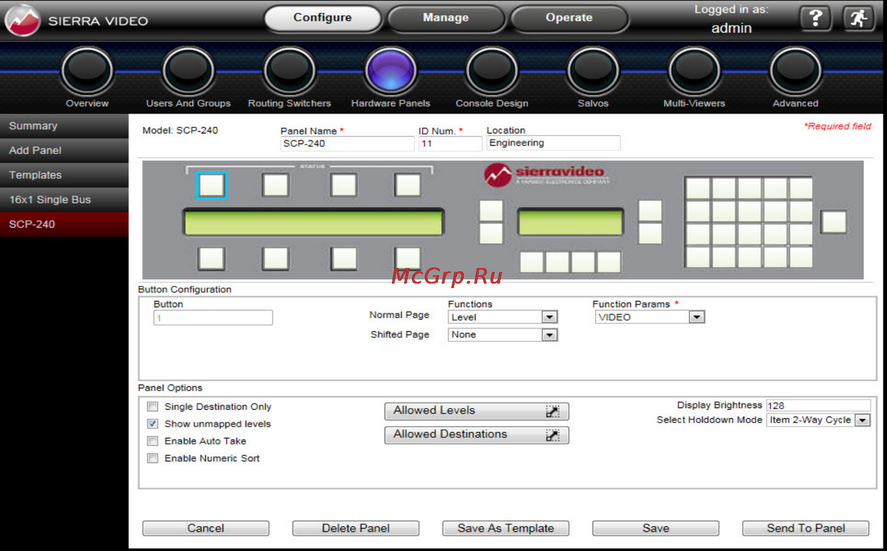Viewport: 887px width, 551px height.
Task: Switch to the Operate tab
Action: click(570, 18)
